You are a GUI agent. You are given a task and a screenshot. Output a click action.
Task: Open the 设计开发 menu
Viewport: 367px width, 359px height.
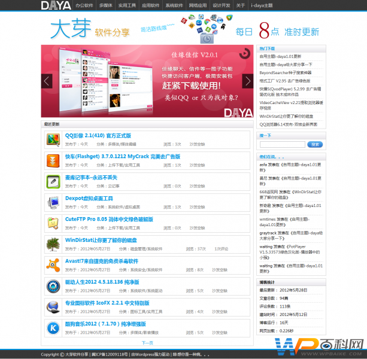[x=222, y=5]
